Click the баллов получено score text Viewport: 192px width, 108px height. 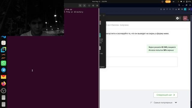(117, 25)
